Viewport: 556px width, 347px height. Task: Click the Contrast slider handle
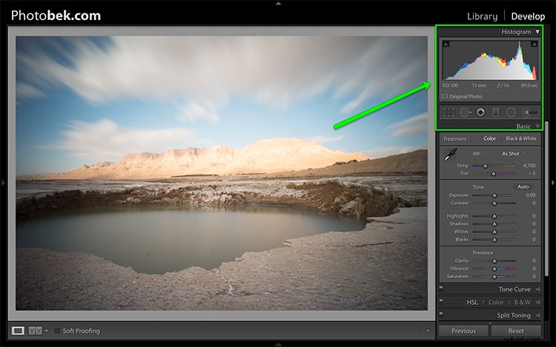(494, 203)
